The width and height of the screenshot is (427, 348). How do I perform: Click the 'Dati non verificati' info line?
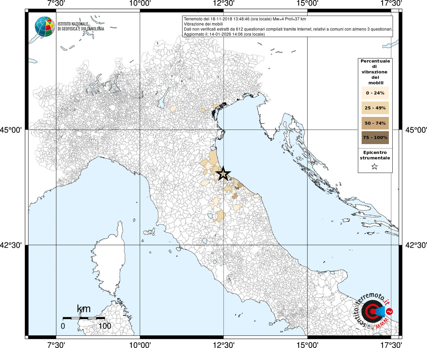288,29
